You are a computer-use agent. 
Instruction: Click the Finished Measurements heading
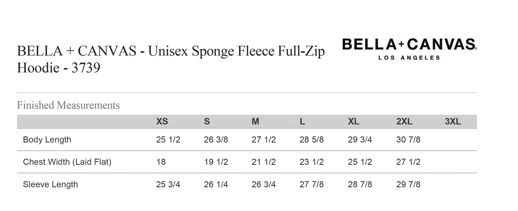tap(68, 105)
